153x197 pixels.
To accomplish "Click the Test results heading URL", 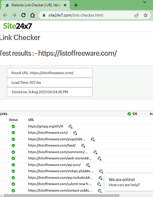I will click(78, 53).
